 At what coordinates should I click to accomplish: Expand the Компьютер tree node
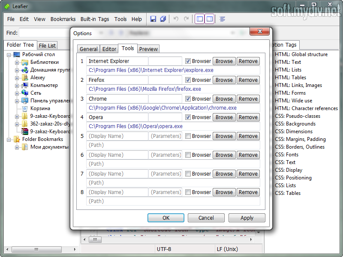tap(17, 85)
